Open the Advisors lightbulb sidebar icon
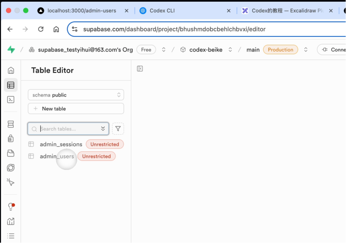 11,207
